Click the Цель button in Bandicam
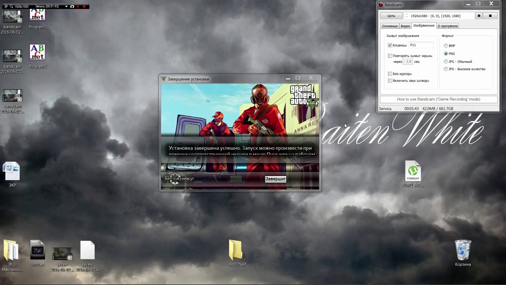The image size is (506, 285). (391, 16)
